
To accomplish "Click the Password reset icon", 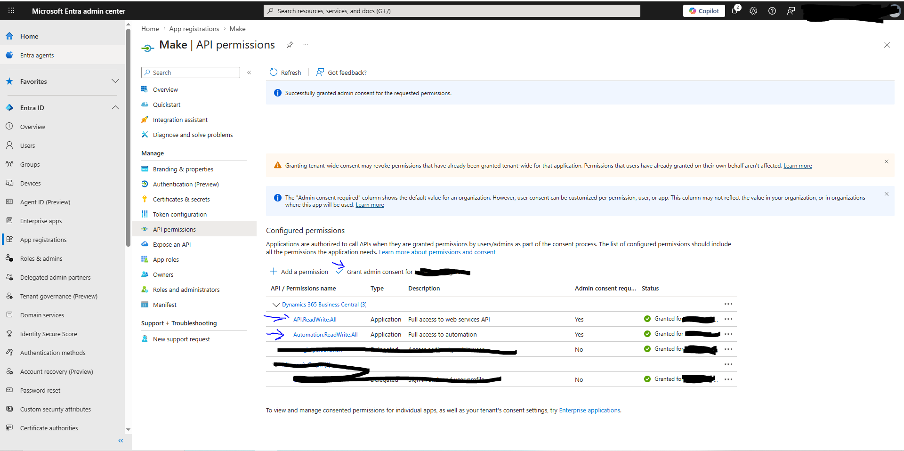I will (x=9, y=390).
